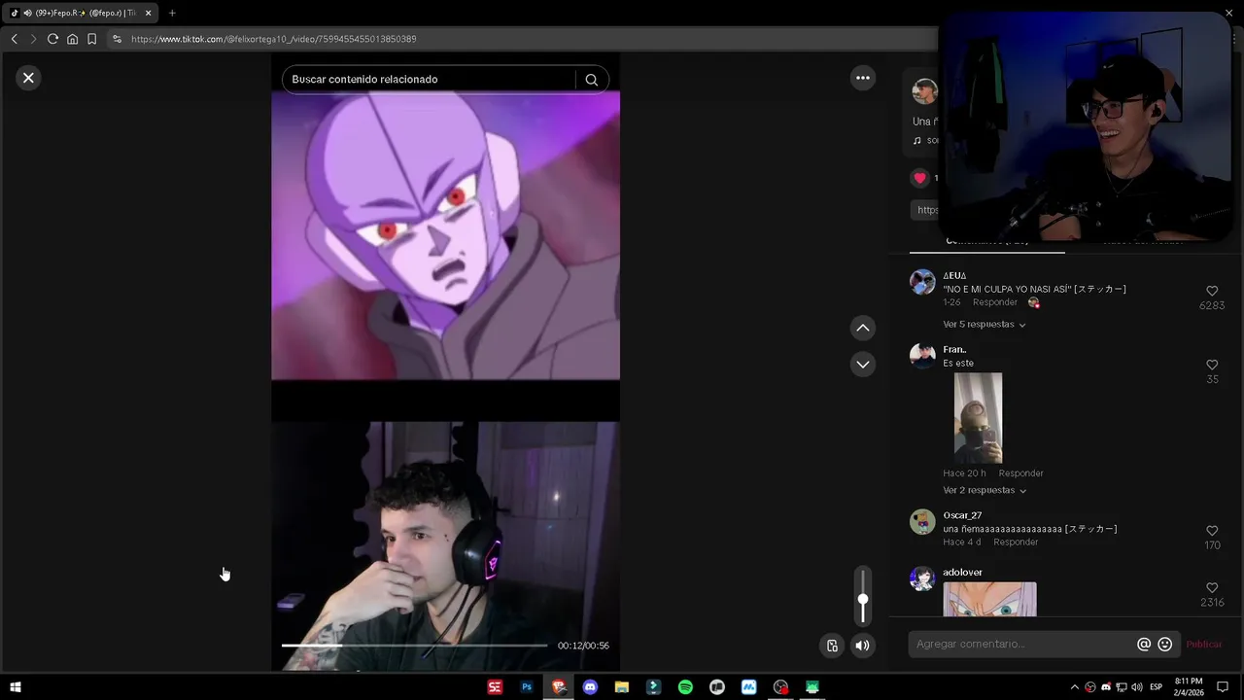
Task: Open the 8:11 PM clock calendar
Action: pos(1189,687)
